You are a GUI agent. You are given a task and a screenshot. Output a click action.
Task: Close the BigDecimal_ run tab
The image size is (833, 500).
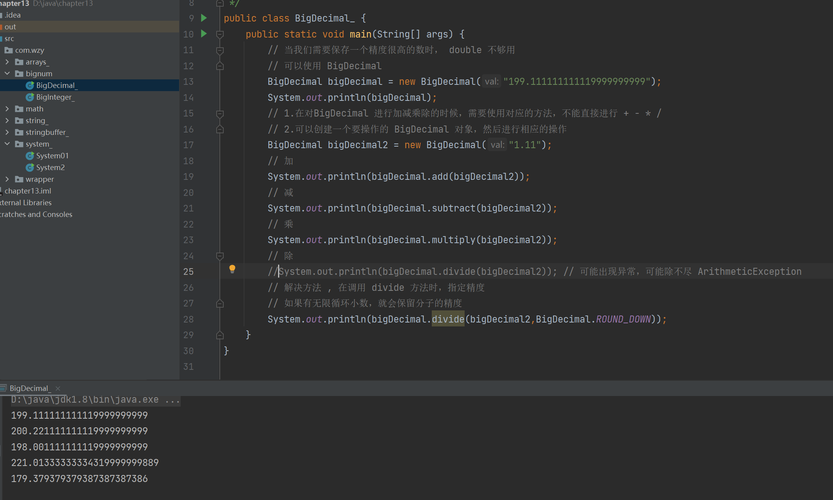coord(58,388)
